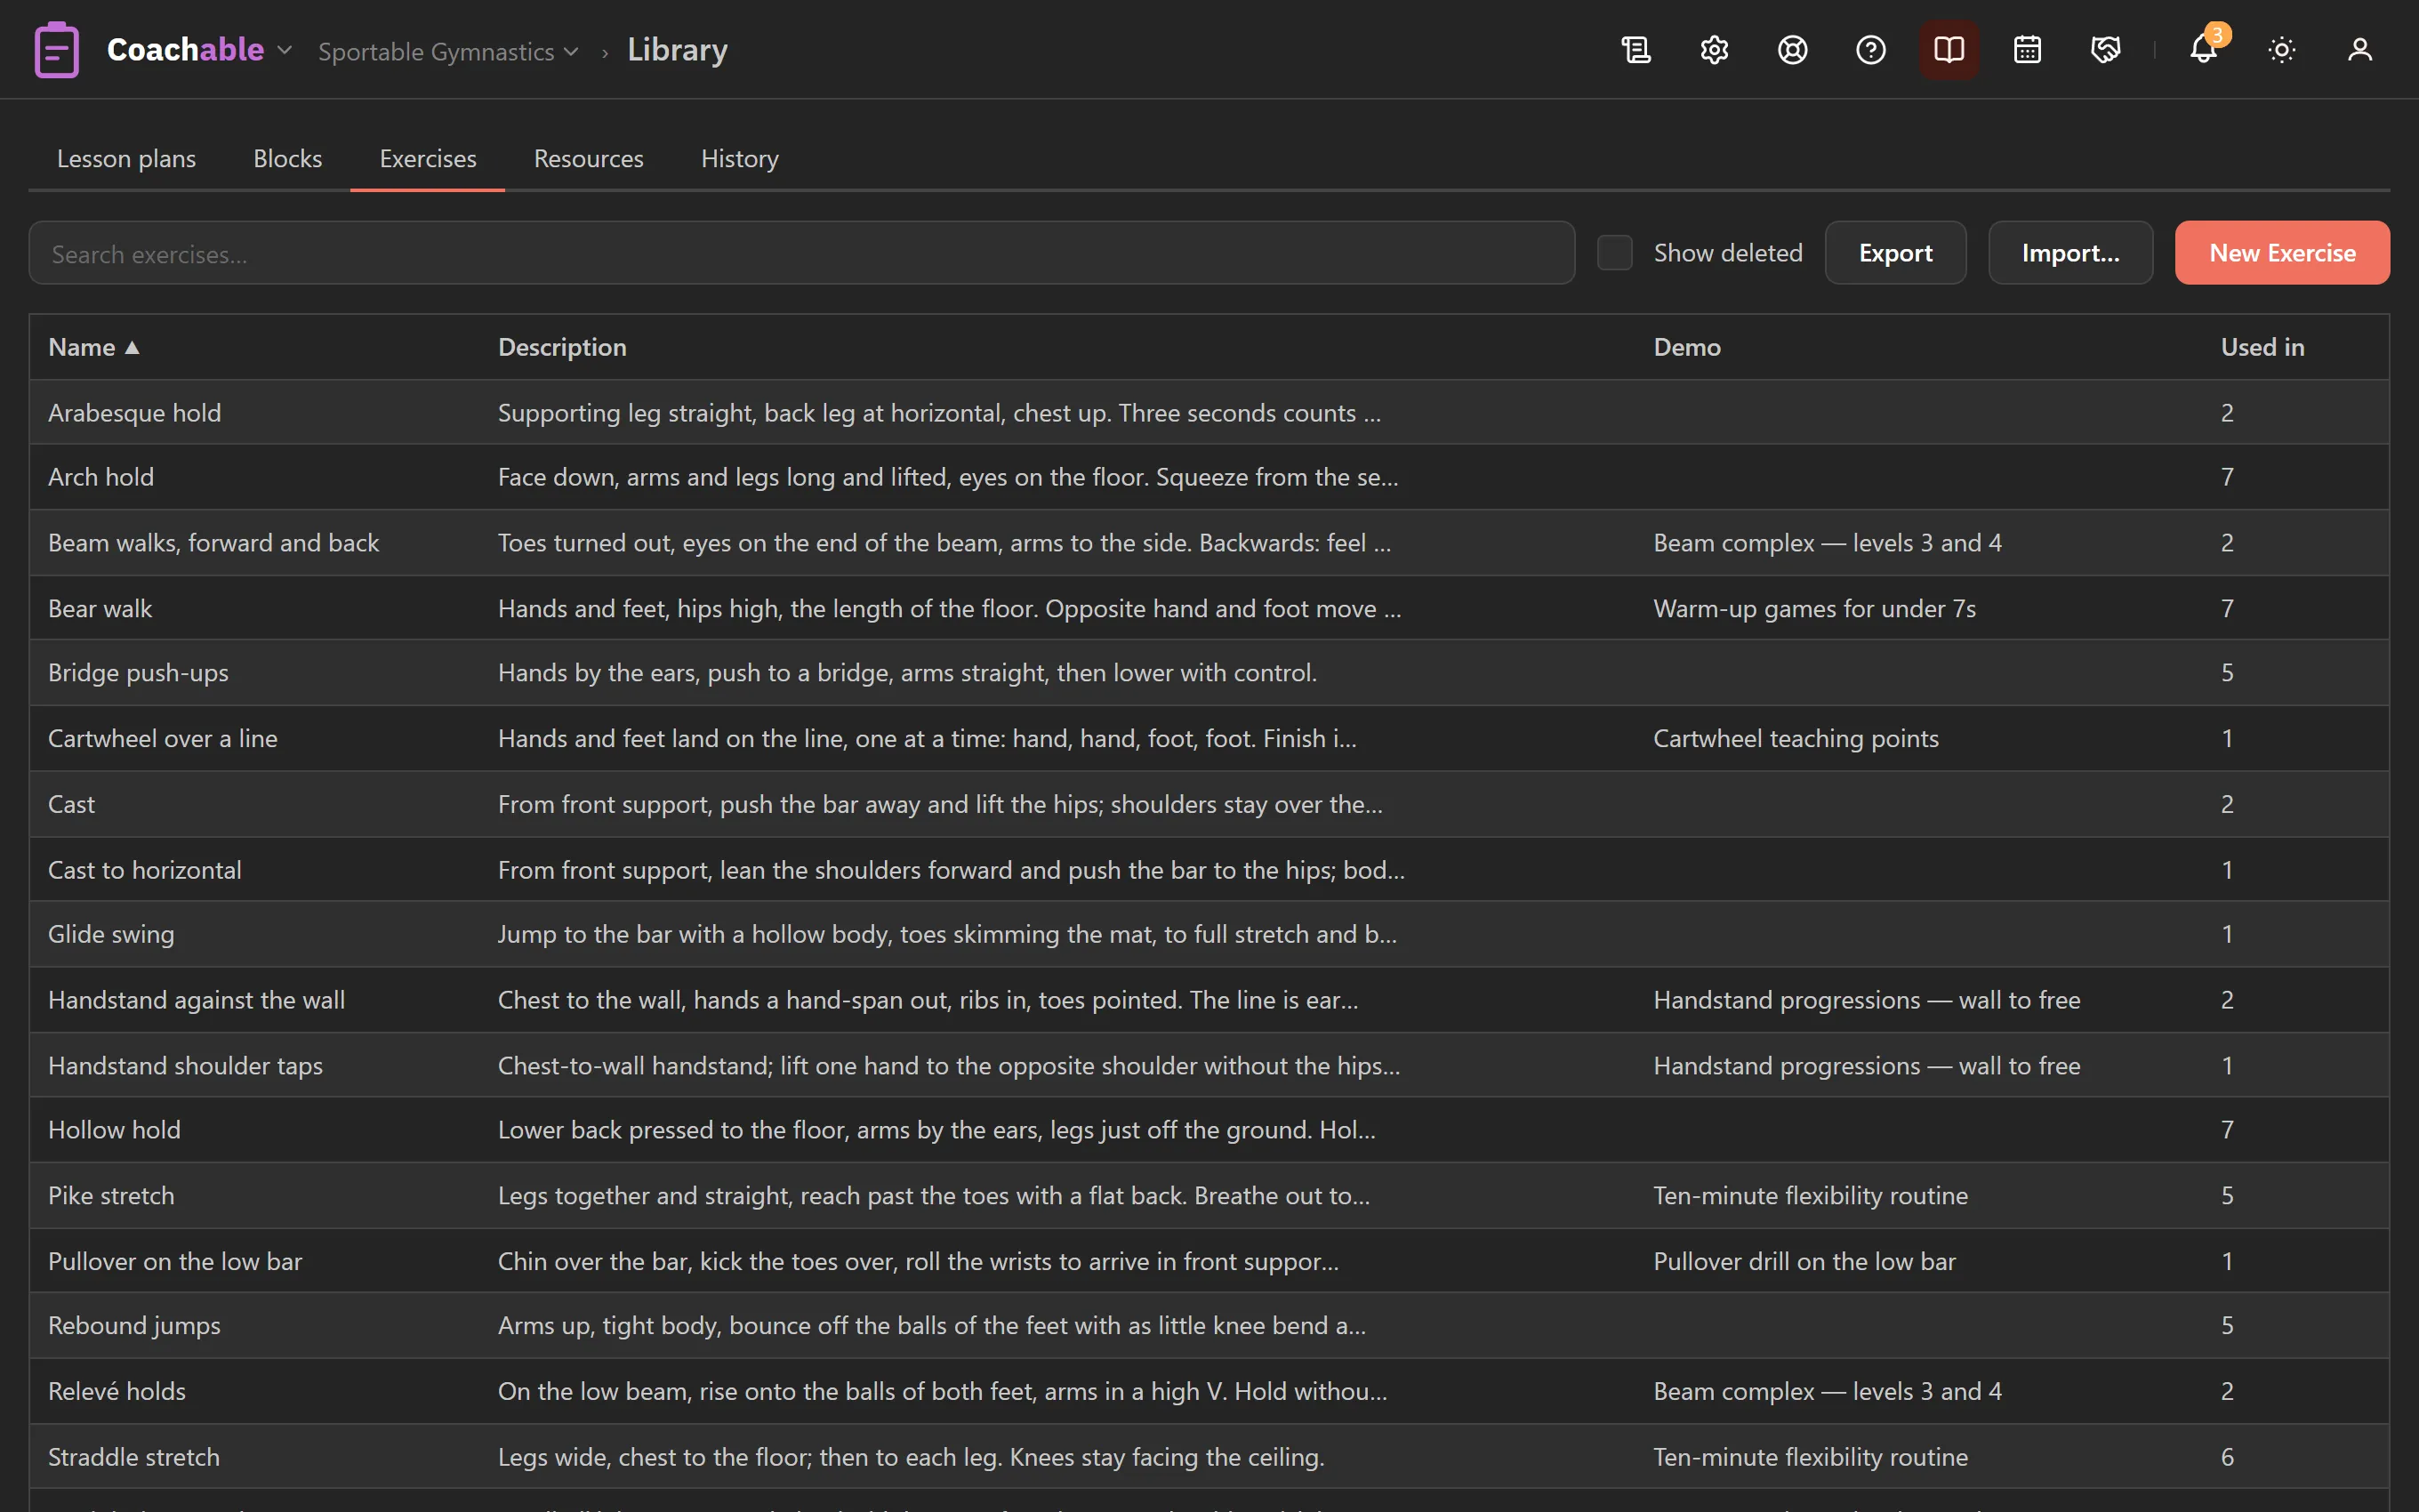Select the Glide swing exercise
The height and width of the screenshot is (1512, 2419).
(1209, 934)
